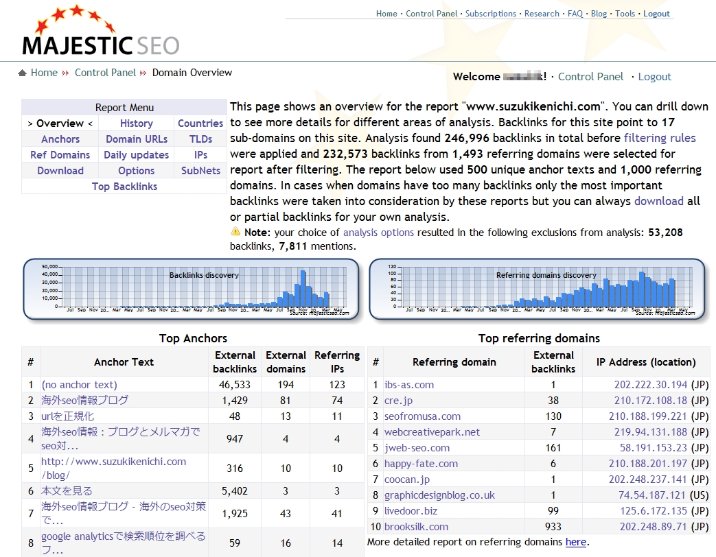Click the brooksilk.com referring domain

pos(416,527)
